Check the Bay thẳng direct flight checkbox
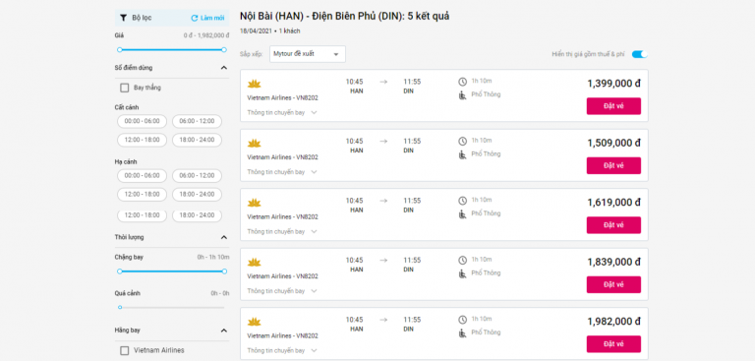Image resolution: width=755 pixels, height=361 pixels. coord(125,88)
